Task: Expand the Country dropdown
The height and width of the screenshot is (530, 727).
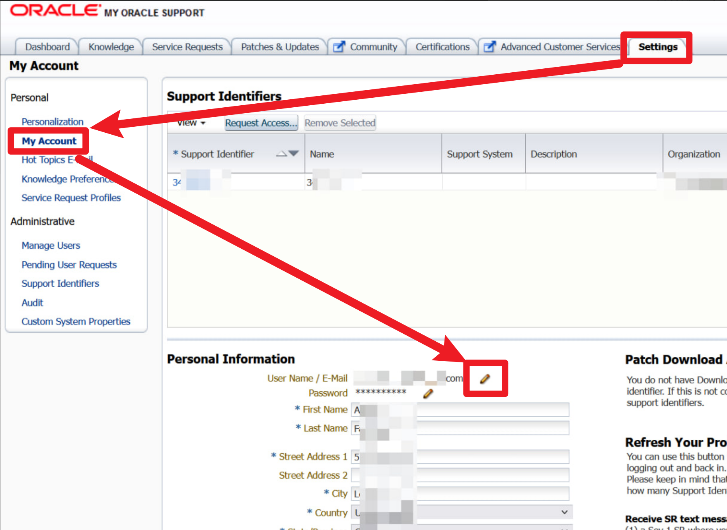Action: click(x=564, y=512)
